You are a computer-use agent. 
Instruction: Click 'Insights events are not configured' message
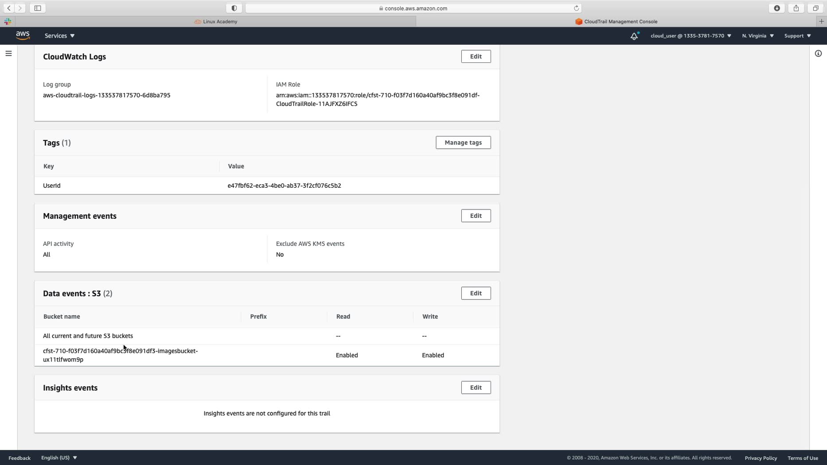click(267, 413)
